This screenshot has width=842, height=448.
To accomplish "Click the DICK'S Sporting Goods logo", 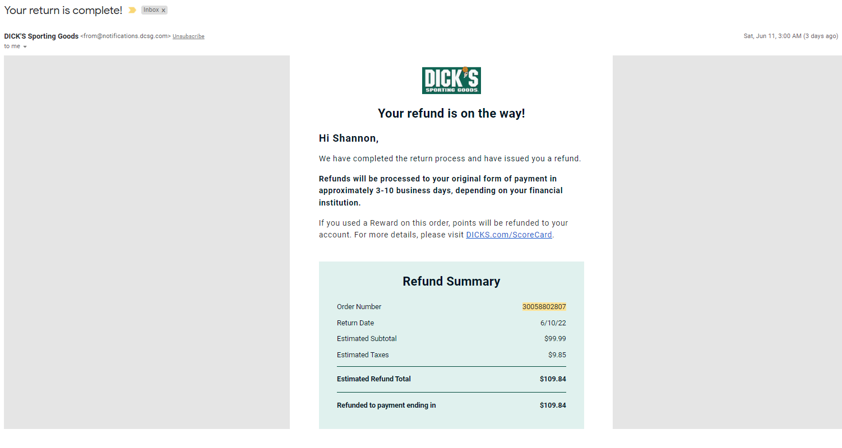I will tap(451, 81).
